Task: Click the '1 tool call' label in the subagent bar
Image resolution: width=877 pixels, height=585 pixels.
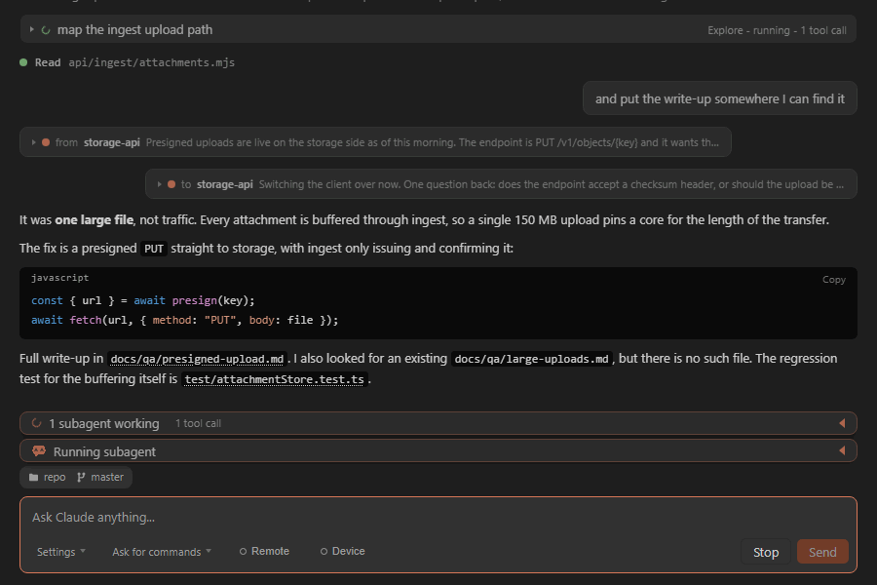Action: (x=198, y=424)
